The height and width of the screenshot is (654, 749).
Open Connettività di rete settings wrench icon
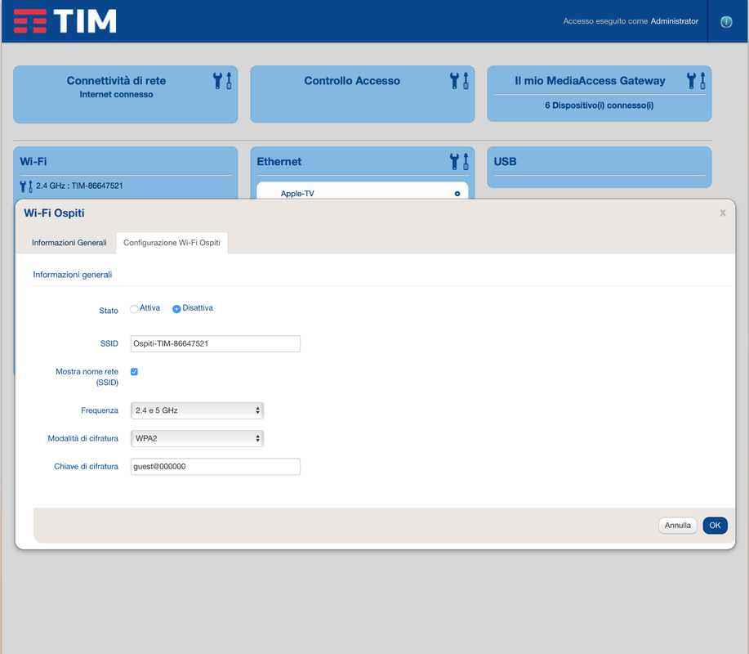coord(223,81)
